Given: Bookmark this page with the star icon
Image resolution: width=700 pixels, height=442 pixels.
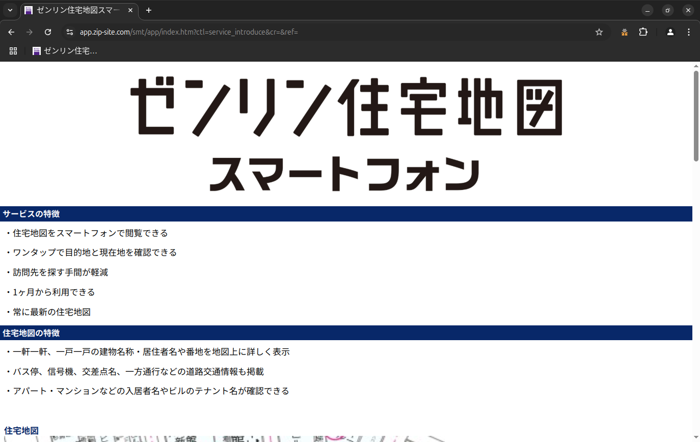Looking at the screenshot, I should tap(599, 32).
